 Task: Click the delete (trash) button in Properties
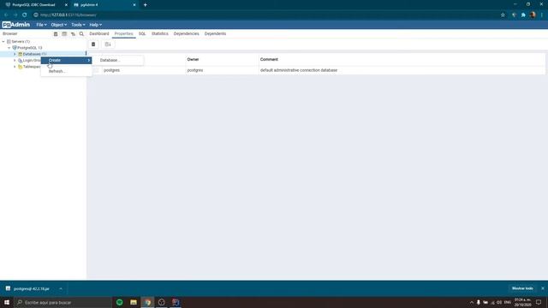pos(93,44)
